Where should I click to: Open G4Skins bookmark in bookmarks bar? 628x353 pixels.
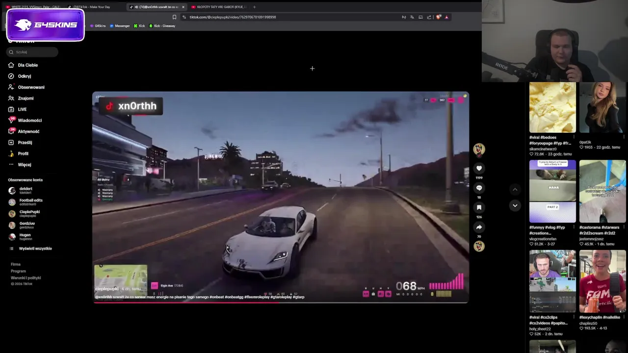coord(98,26)
